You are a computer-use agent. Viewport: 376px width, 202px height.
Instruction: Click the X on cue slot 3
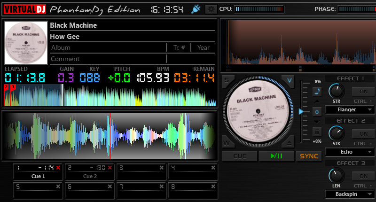(x=162, y=168)
